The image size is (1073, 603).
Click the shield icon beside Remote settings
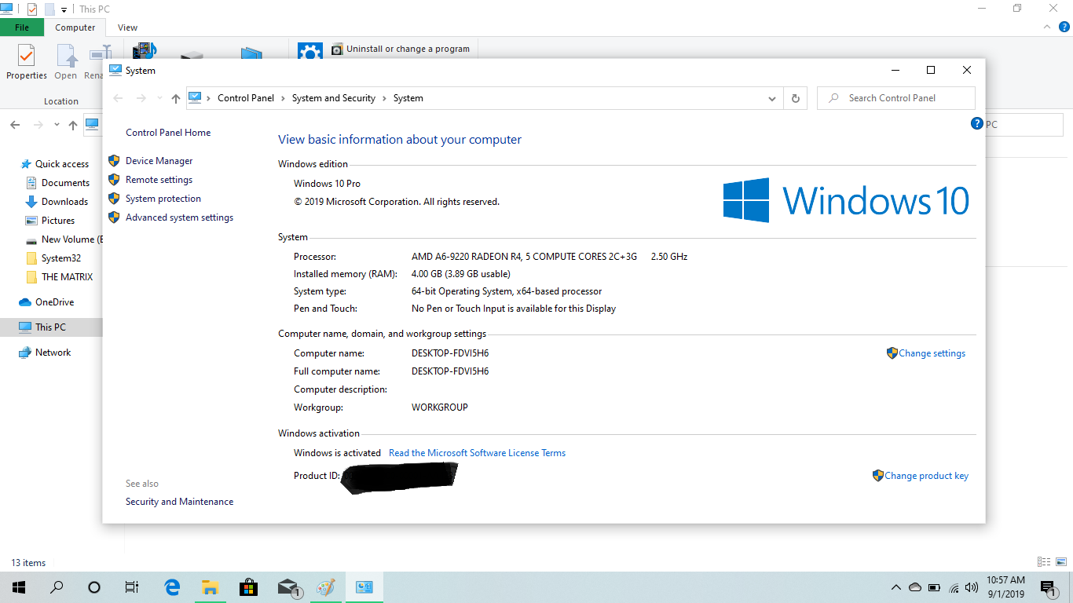114,180
